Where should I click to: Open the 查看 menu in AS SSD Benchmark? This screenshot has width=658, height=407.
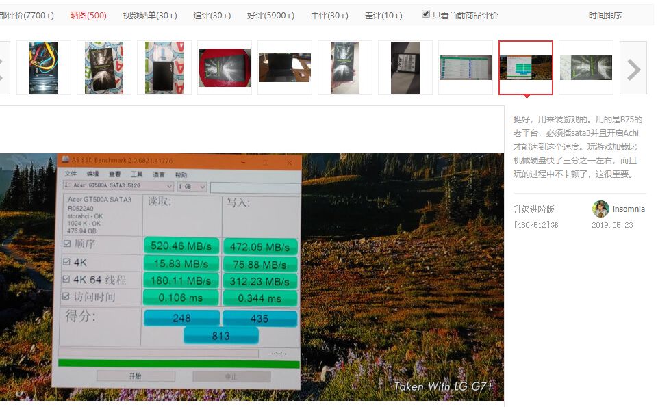114,174
